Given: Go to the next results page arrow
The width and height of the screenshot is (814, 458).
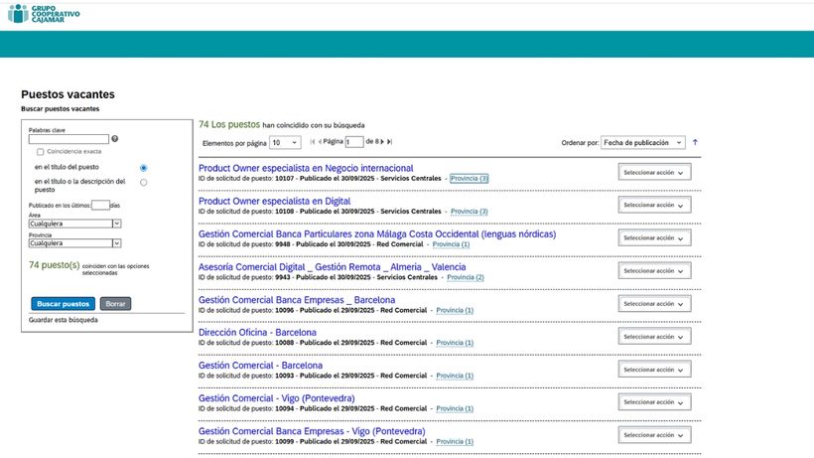Looking at the screenshot, I should click(x=380, y=143).
